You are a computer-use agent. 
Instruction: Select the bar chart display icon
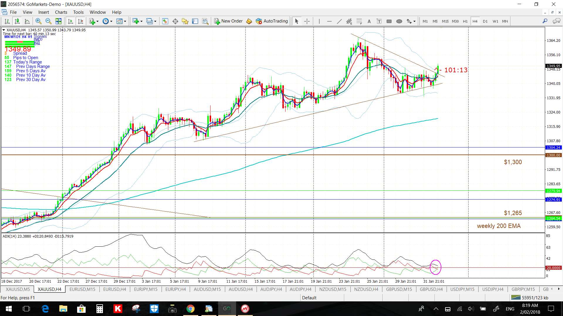click(7, 21)
